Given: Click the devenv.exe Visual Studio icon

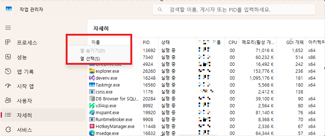Looking at the screenshot, I should tap(92, 78).
